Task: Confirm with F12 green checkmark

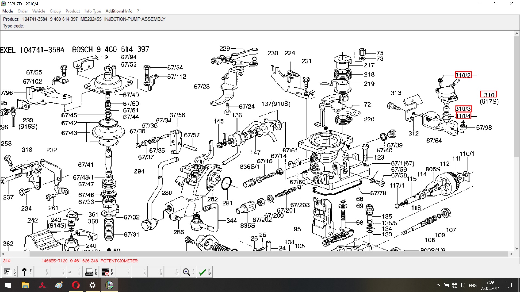Action: (x=205, y=272)
